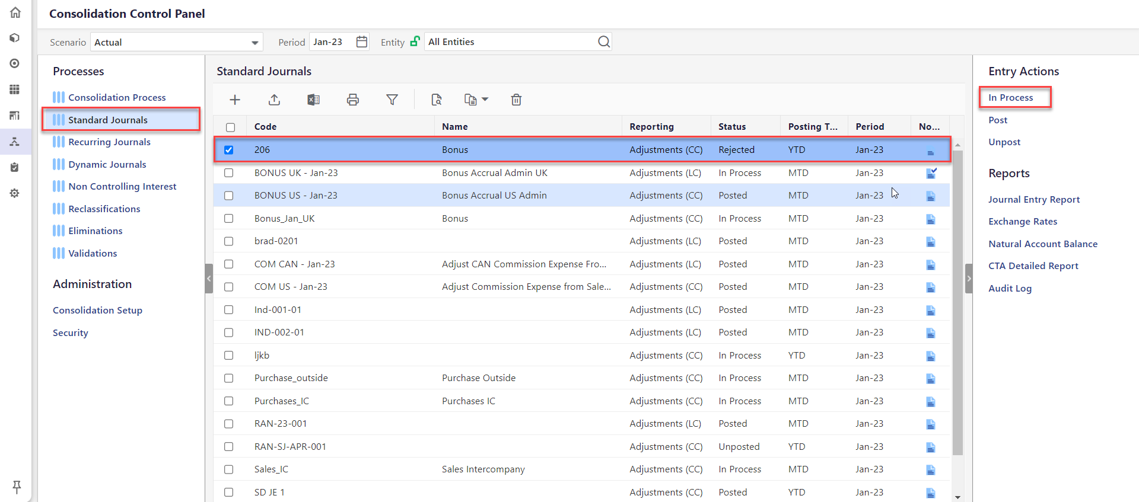Viewport: 1139px width, 502px height.
Task: Toggle the select-all header checkbox
Action: [x=230, y=127]
